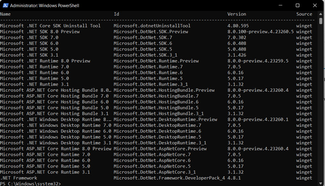The image size is (325, 186).
Task: Click 'Microsoft .NET Runtime 3.1' name
Action: [34, 84]
